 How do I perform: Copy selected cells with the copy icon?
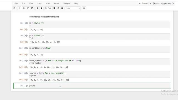click(28, 8)
